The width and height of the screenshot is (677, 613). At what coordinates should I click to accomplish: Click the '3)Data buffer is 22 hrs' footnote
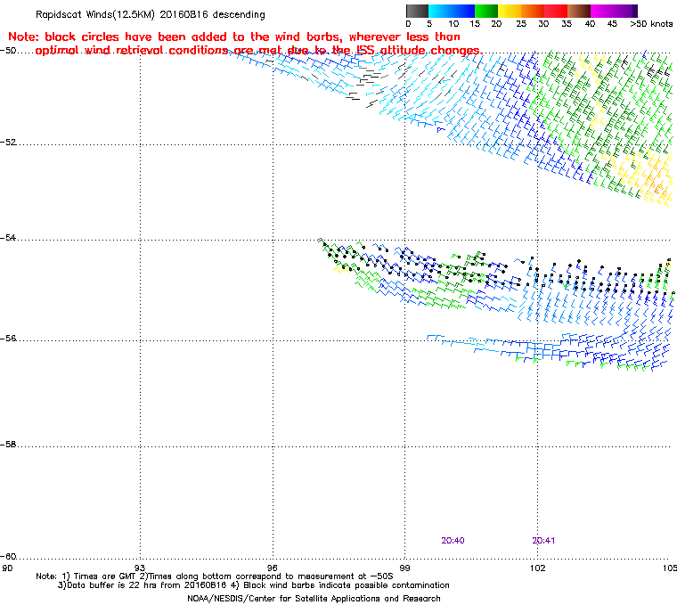pos(254,585)
